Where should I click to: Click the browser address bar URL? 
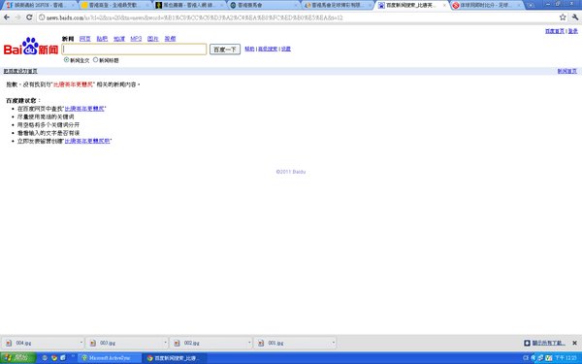[194, 17]
